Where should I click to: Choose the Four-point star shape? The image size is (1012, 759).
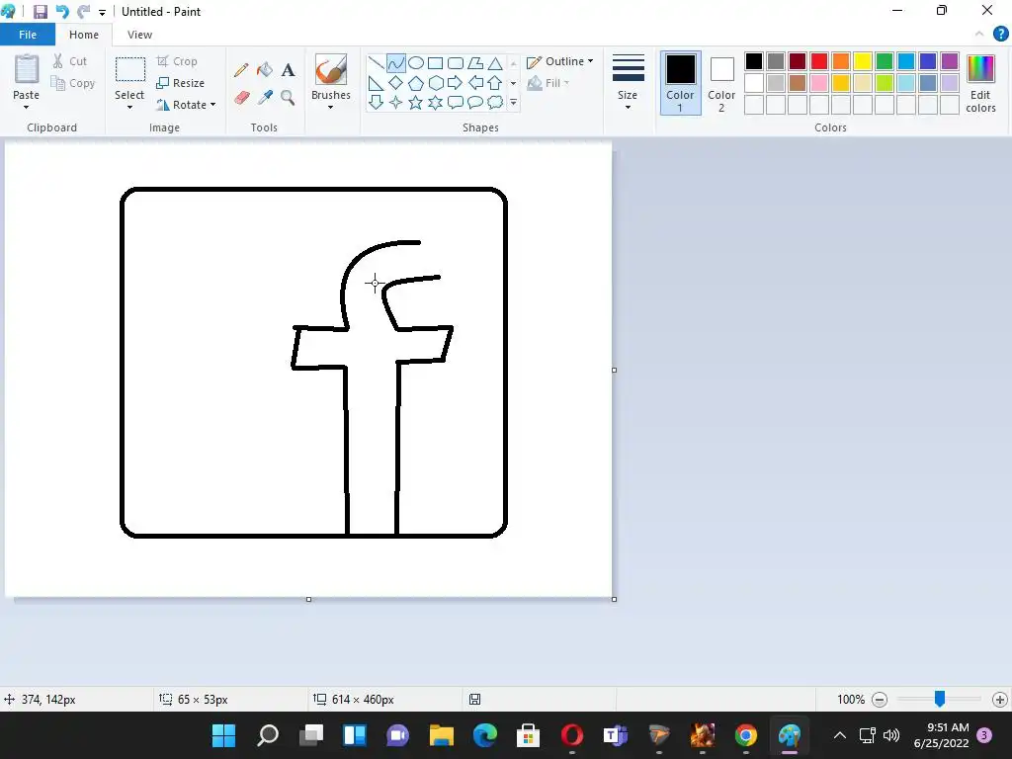395,102
